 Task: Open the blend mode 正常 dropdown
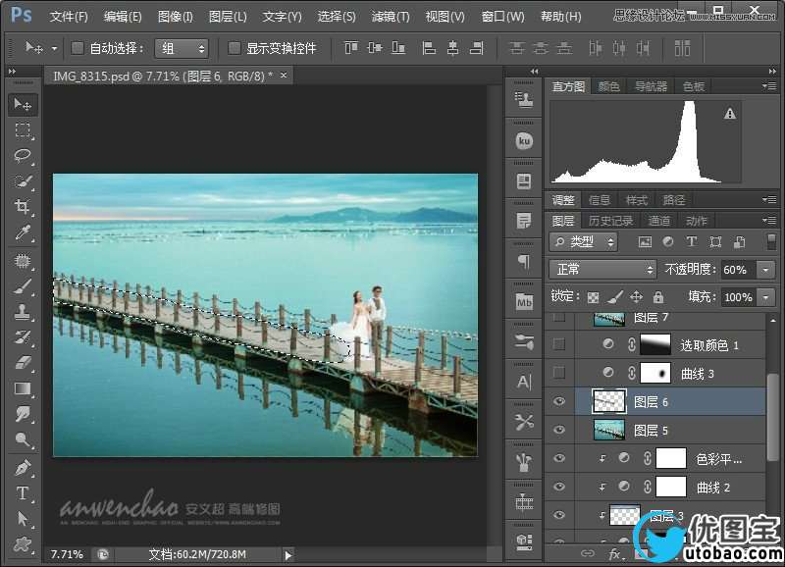(x=602, y=269)
